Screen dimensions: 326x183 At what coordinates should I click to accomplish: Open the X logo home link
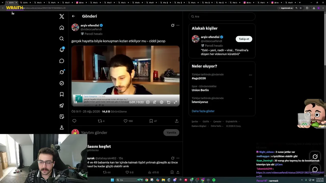pyautogui.click(x=62, y=17)
